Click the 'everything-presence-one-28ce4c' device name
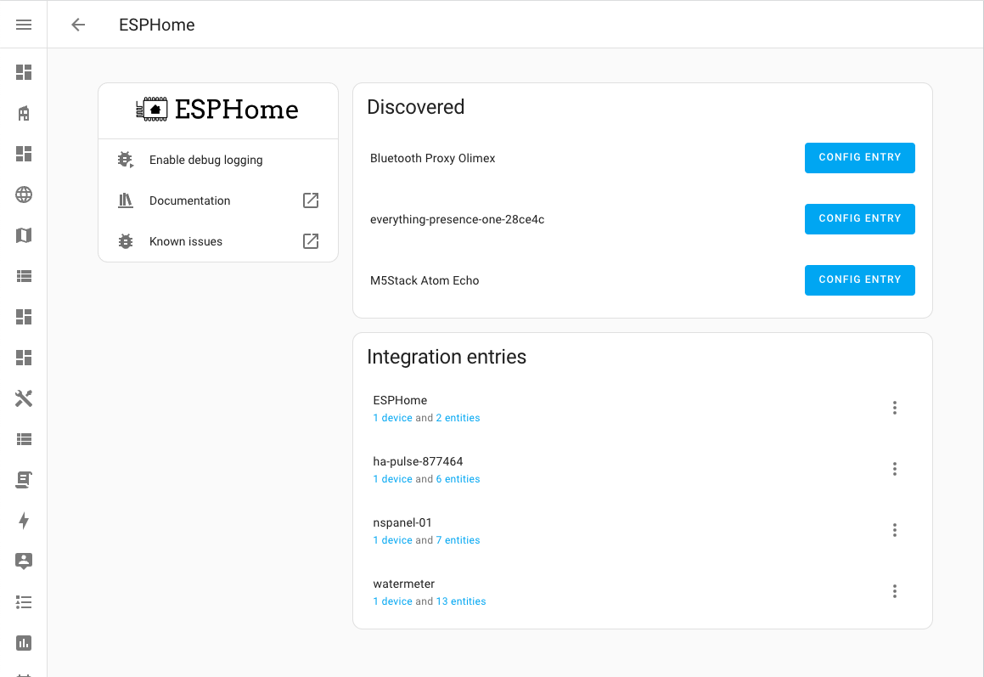 [x=457, y=219]
